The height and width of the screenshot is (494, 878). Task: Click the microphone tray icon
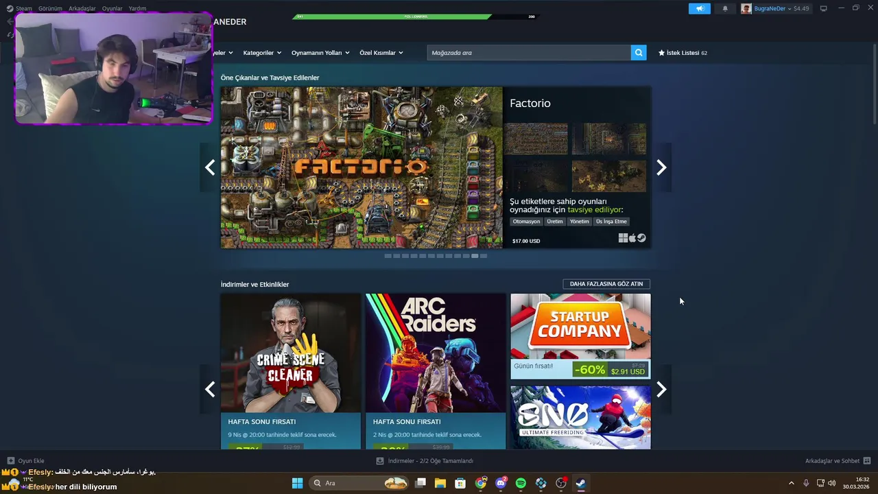(x=806, y=483)
